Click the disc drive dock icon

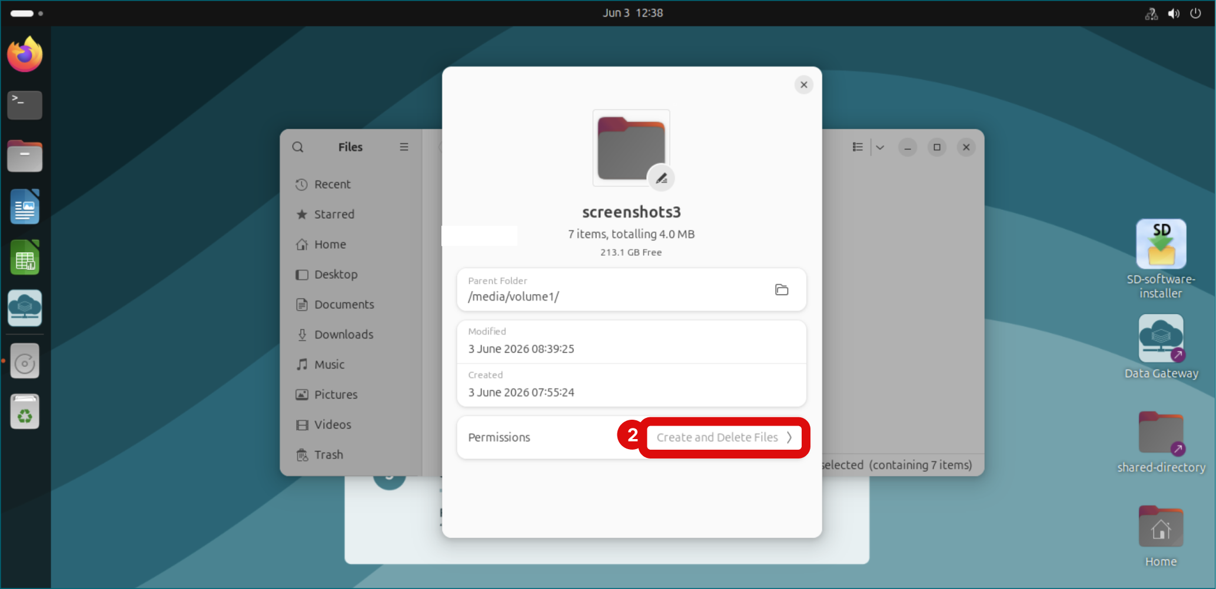coord(25,361)
